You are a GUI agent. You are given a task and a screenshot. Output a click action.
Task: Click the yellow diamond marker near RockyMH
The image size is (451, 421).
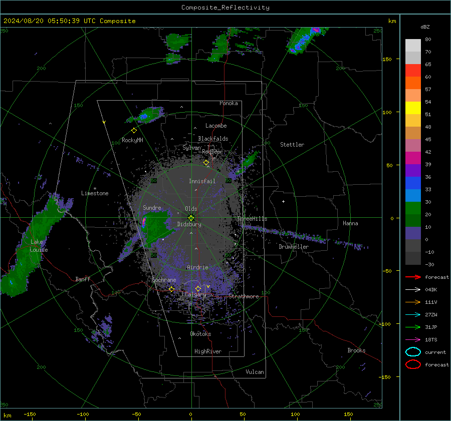click(x=134, y=131)
